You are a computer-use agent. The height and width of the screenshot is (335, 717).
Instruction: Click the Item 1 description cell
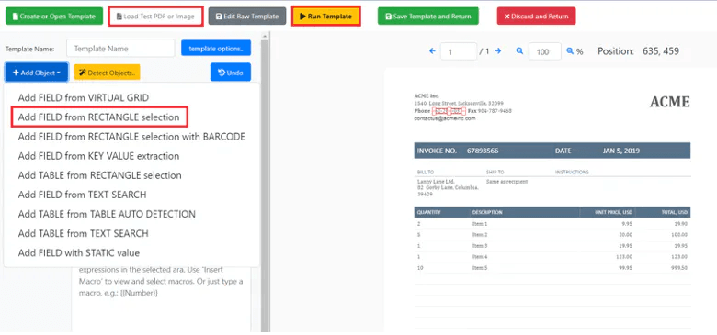(x=480, y=224)
